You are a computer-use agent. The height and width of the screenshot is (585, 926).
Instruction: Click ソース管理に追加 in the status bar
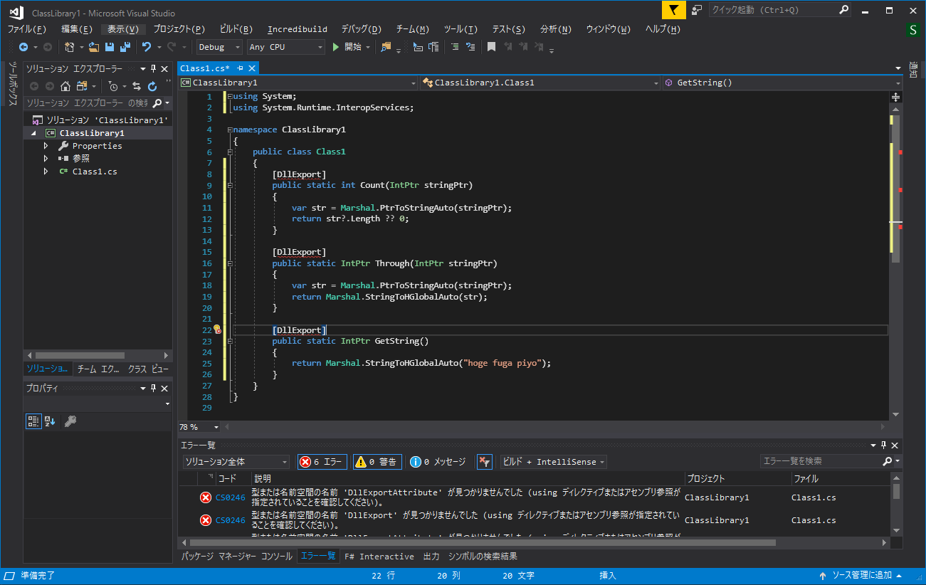coord(863,575)
